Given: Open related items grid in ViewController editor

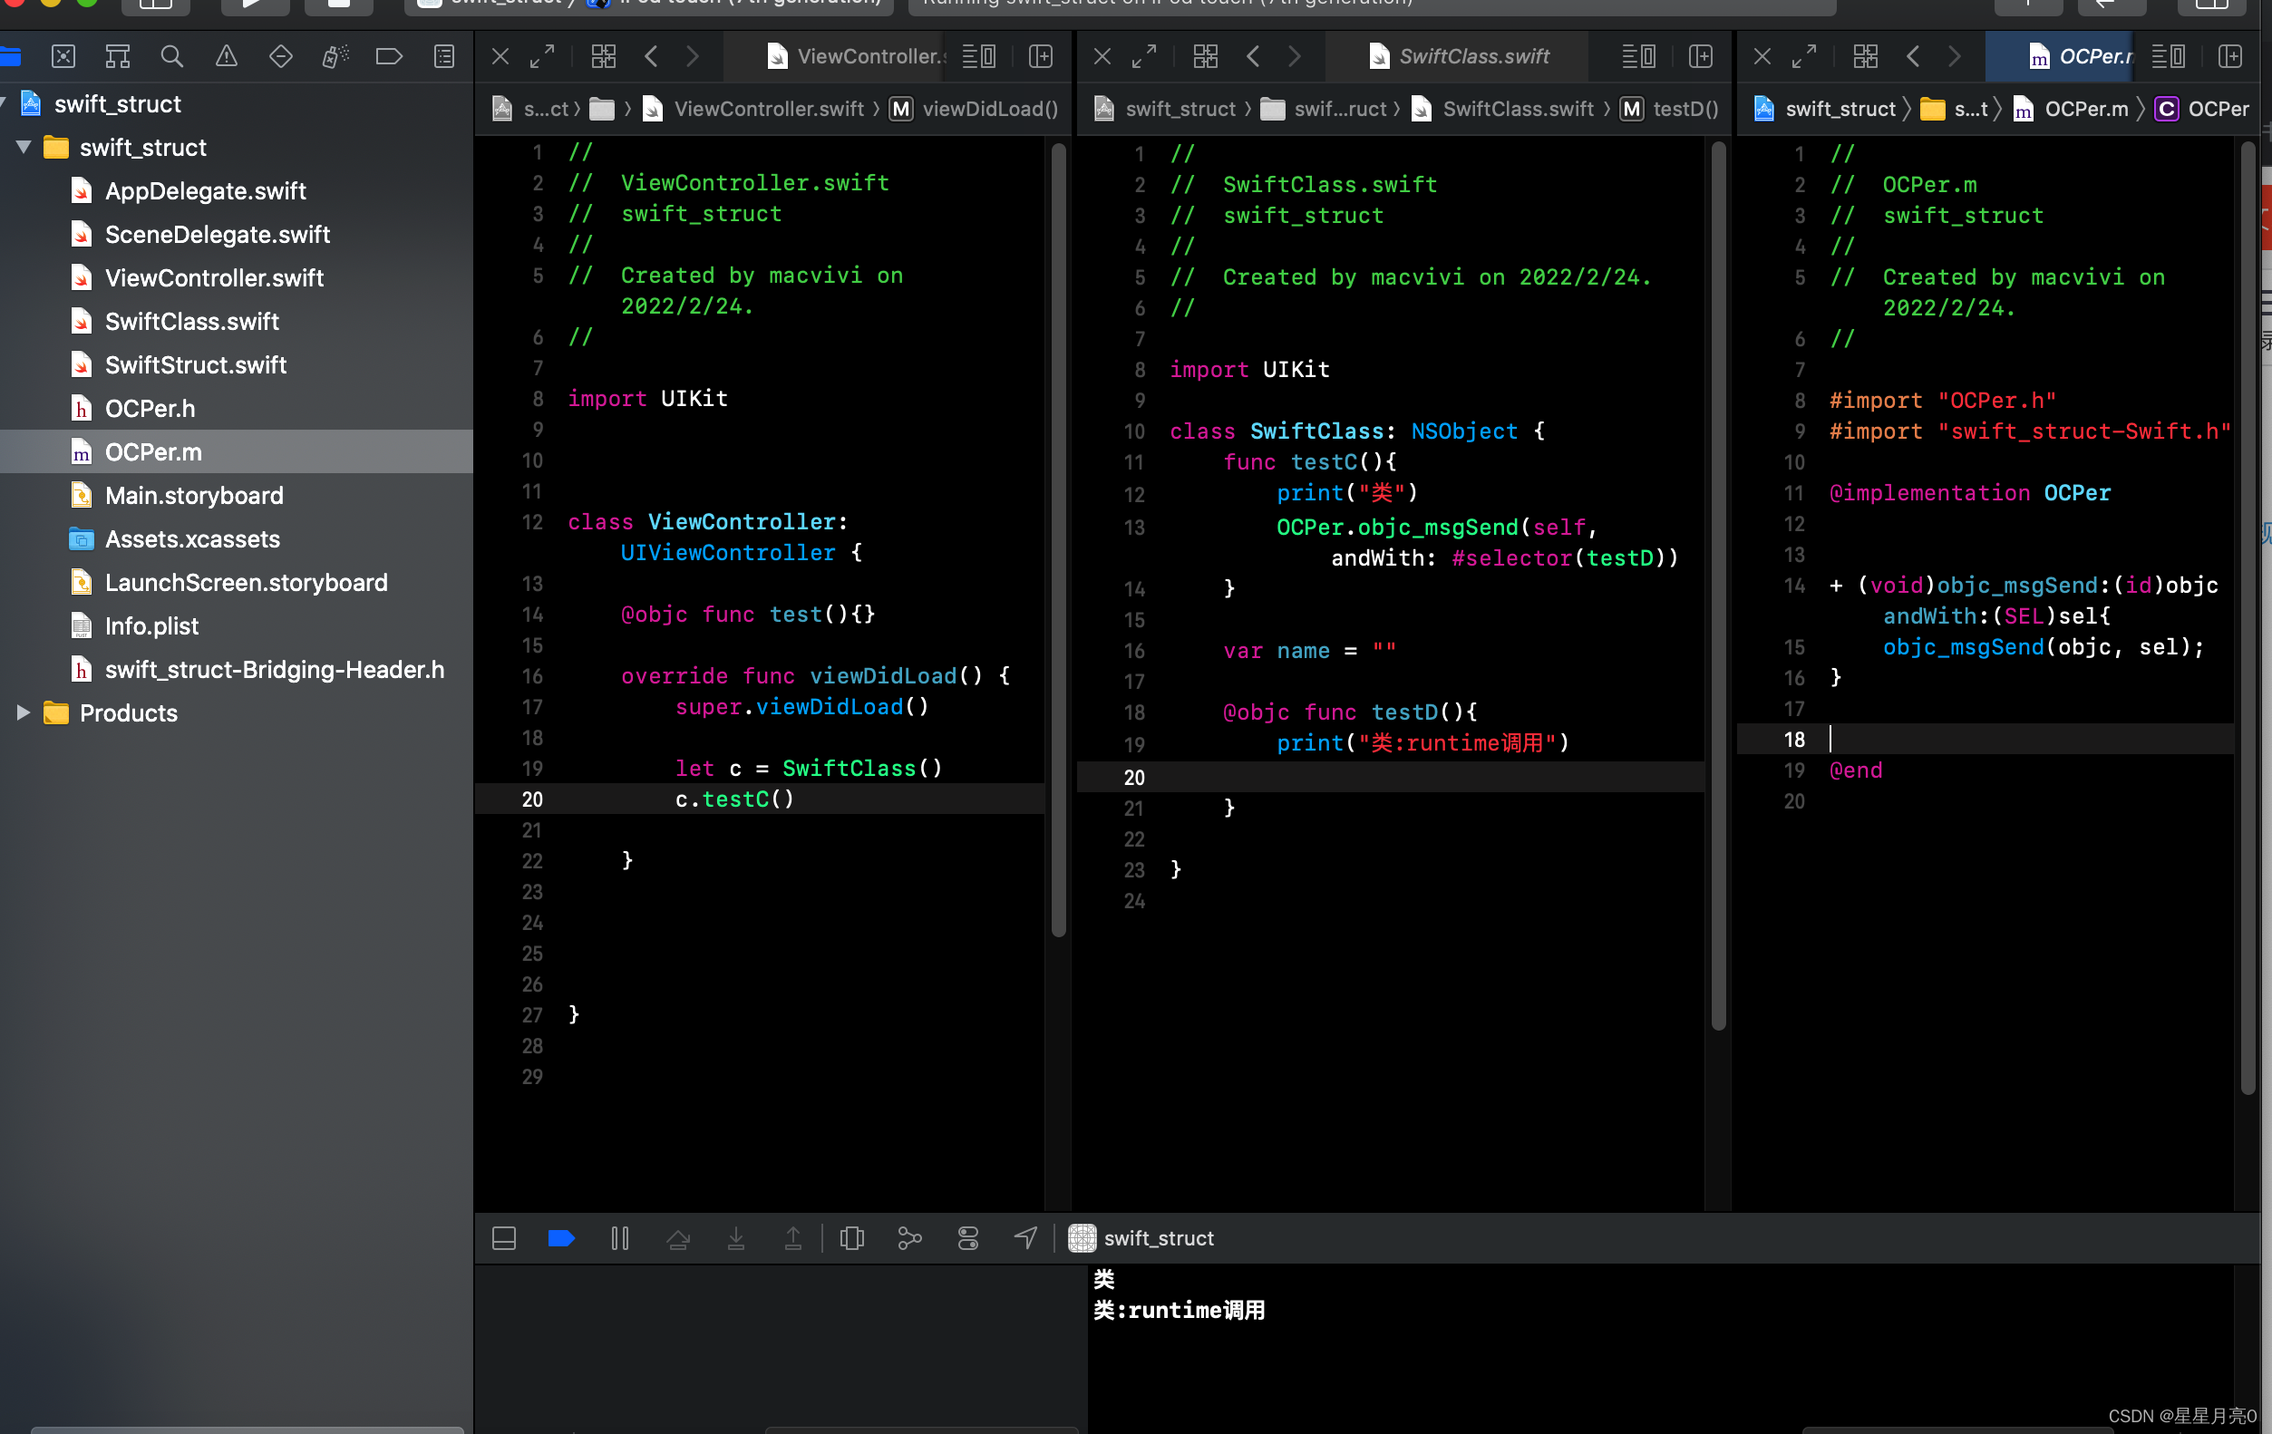Looking at the screenshot, I should click(x=604, y=56).
